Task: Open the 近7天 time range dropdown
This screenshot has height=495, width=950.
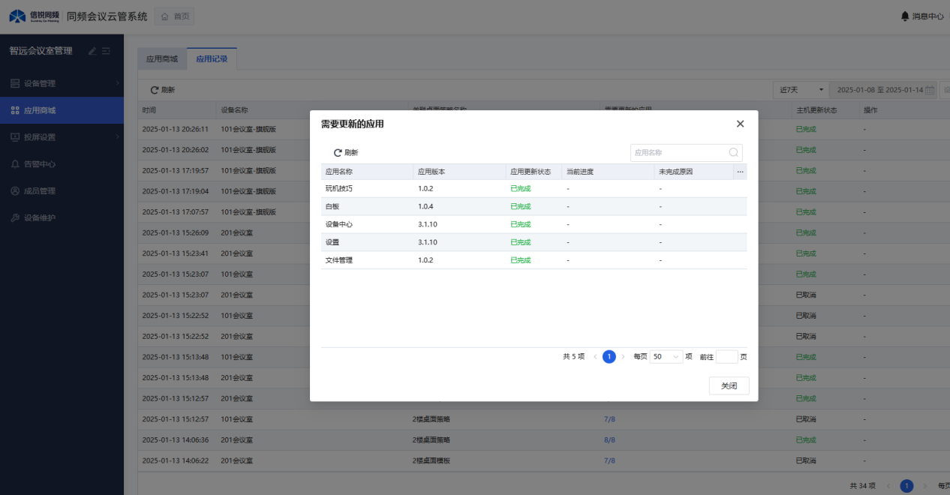Action: 801,90
